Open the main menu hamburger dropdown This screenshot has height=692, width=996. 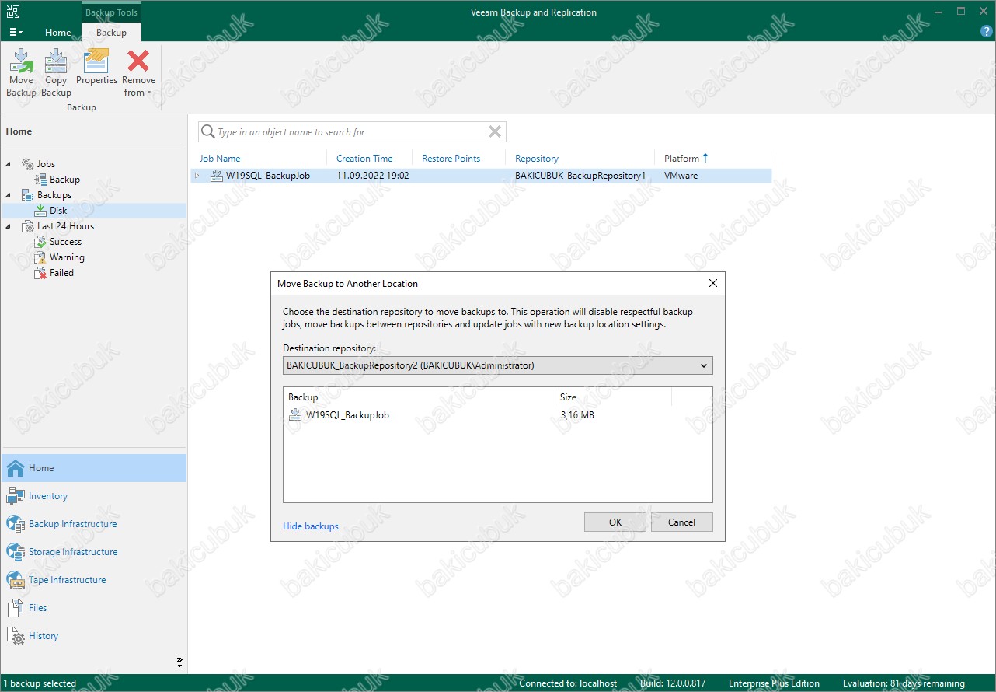(16, 32)
